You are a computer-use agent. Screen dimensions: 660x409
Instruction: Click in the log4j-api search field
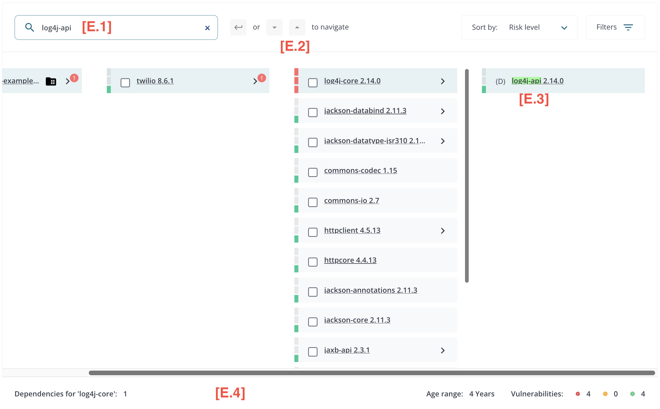pos(116,27)
